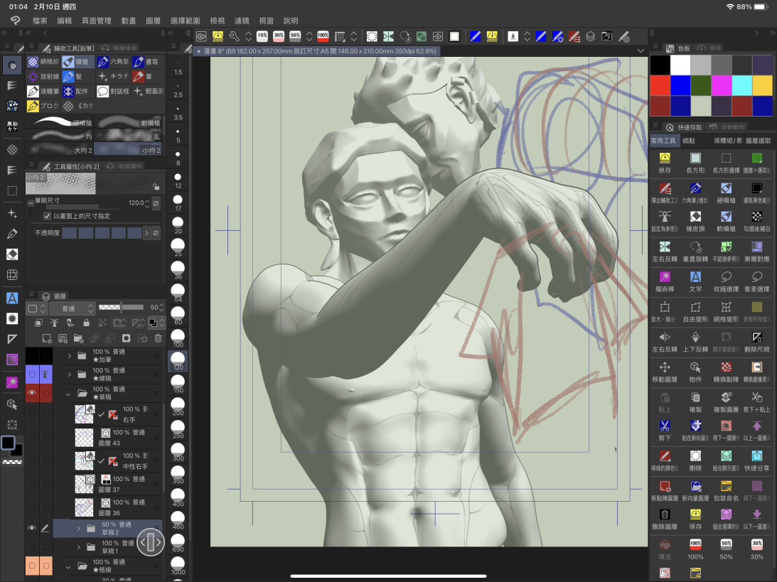Click the text tool icon in left toolbar
The image size is (777, 582).
12,298
